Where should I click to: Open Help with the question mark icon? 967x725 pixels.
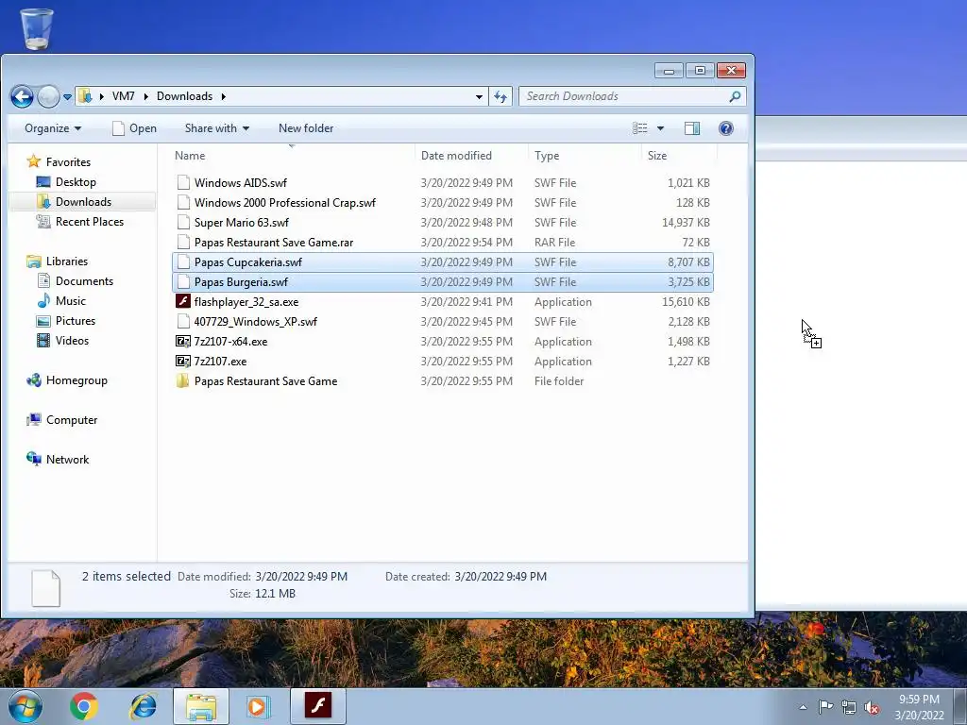[x=726, y=128]
